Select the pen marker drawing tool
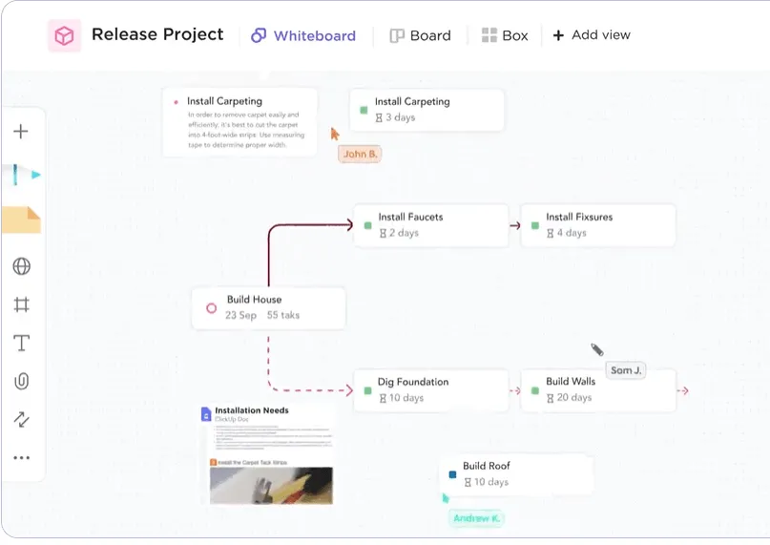770x545 pixels. 21,175
